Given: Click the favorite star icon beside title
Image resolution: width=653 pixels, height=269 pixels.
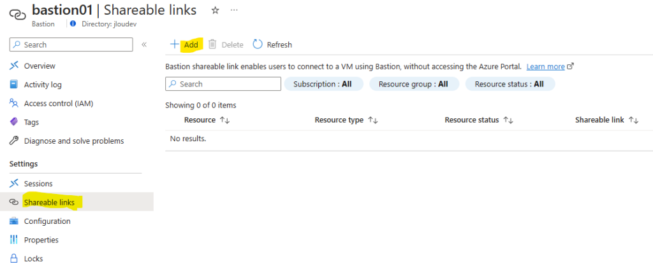Looking at the screenshot, I should pyautogui.click(x=216, y=10).
